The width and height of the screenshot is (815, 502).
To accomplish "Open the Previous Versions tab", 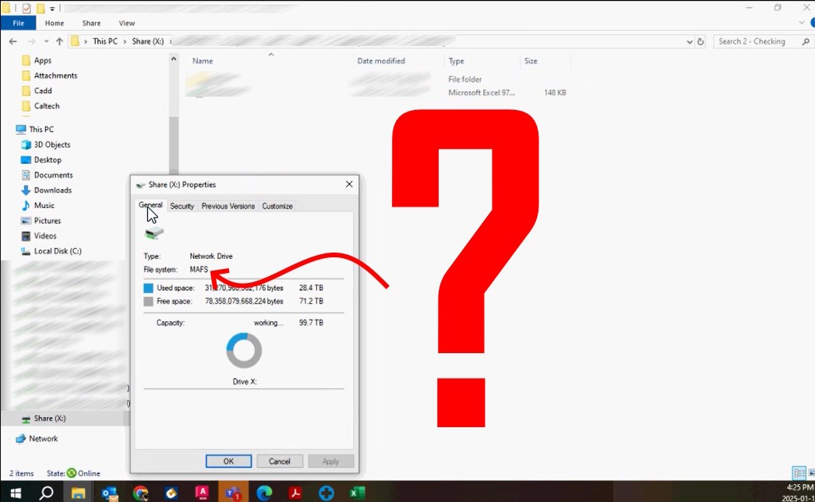I will coord(228,206).
